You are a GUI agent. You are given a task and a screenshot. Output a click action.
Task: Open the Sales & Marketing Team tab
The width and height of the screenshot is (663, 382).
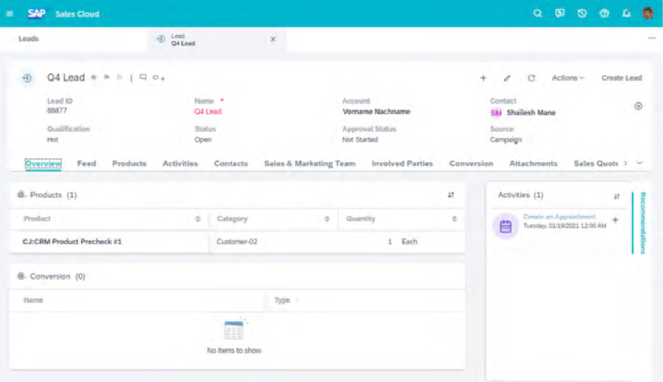tap(310, 164)
